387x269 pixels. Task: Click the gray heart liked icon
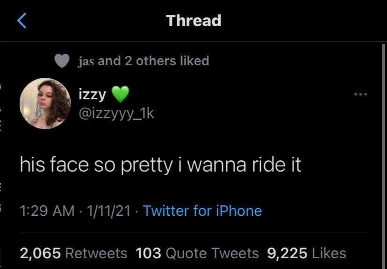click(x=63, y=61)
